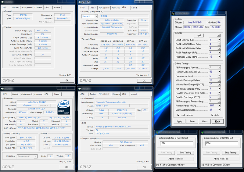
Task: Click OK in the CPU-Z Mainboard window
Action: tap(144, 167)
